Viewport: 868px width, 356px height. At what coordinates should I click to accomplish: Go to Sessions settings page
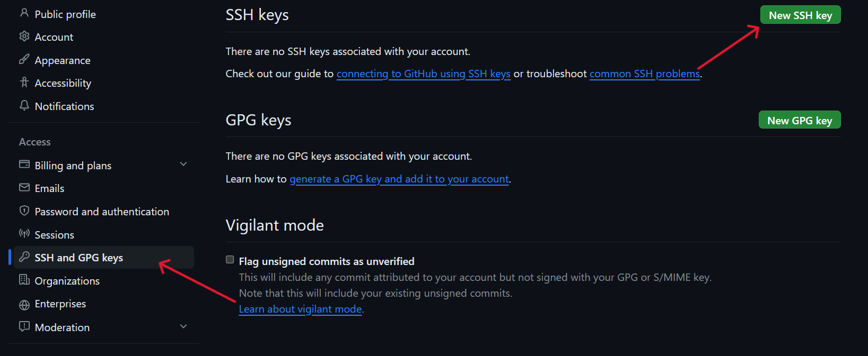tap(54, 235)
